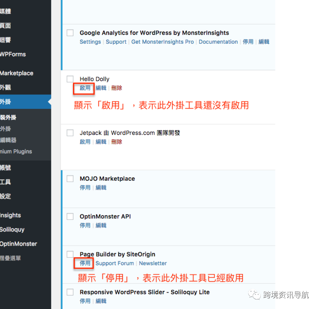Image resolution: width=319 pixels, height=309 pixels.
Task: Edit the OptinMonster API plugin
Action: (x=101, y=226)
